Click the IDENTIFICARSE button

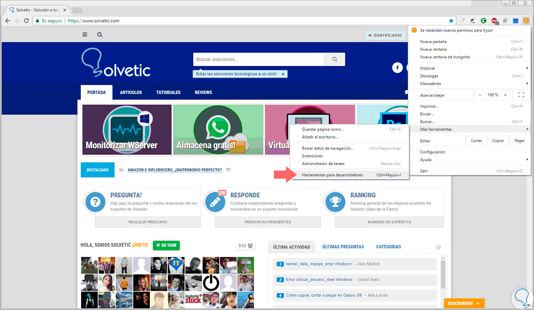[x=385, y=35]
